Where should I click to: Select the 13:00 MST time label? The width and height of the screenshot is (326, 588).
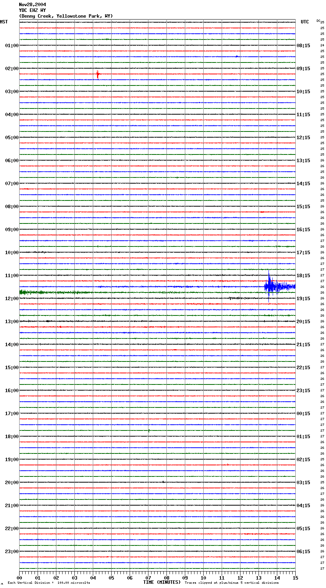12,322
